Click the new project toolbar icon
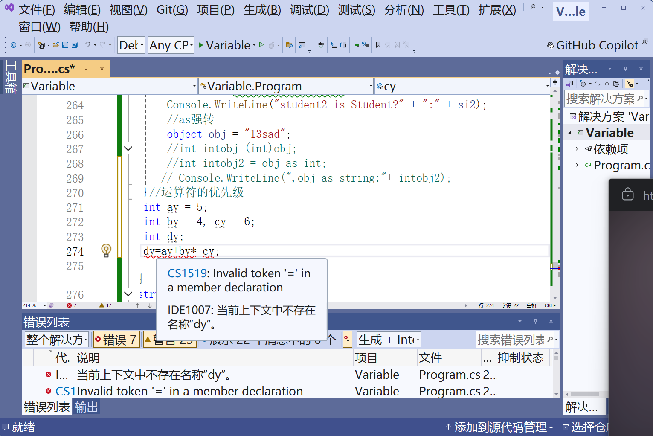This screenshot has height=436, width=653. [x=41, y=45]
